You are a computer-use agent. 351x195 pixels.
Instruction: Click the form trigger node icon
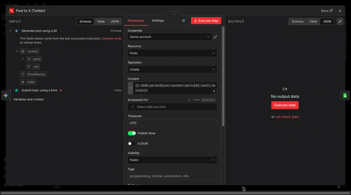point(17,90)
